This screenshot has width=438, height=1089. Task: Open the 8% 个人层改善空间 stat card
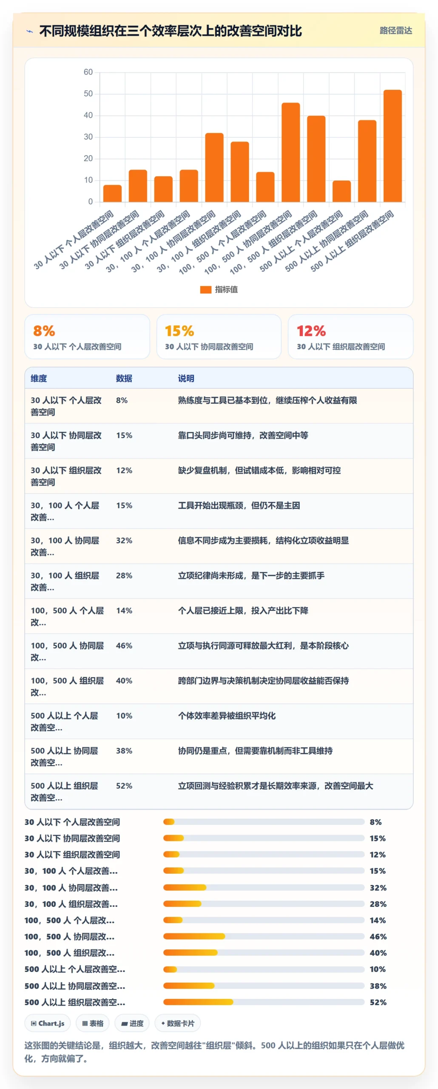click(87, 336)
